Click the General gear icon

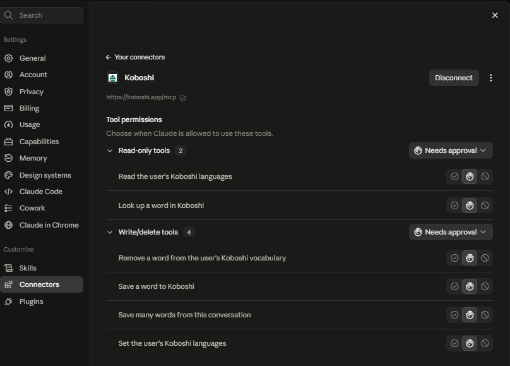(x=8, y=58)
